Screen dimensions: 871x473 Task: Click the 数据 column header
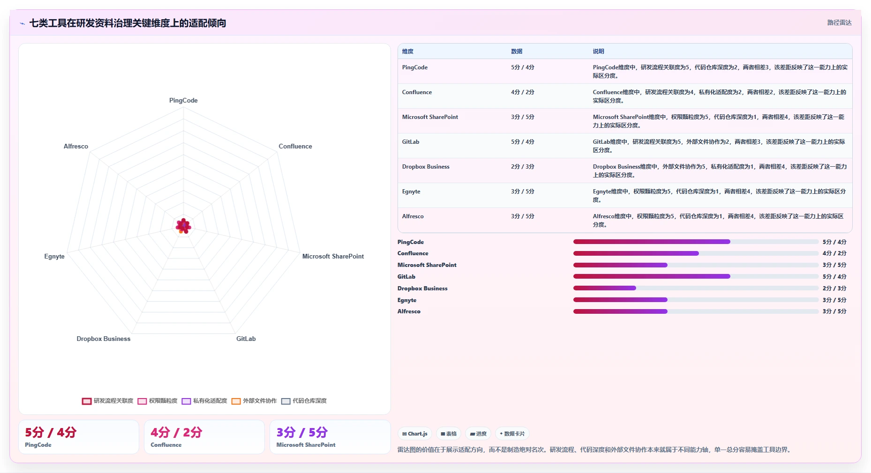517,52
